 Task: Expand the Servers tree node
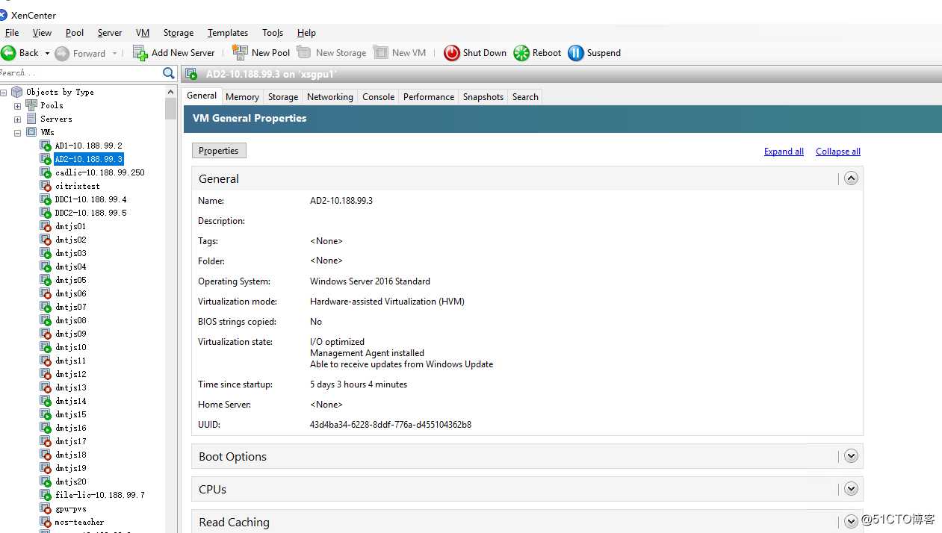18,119
